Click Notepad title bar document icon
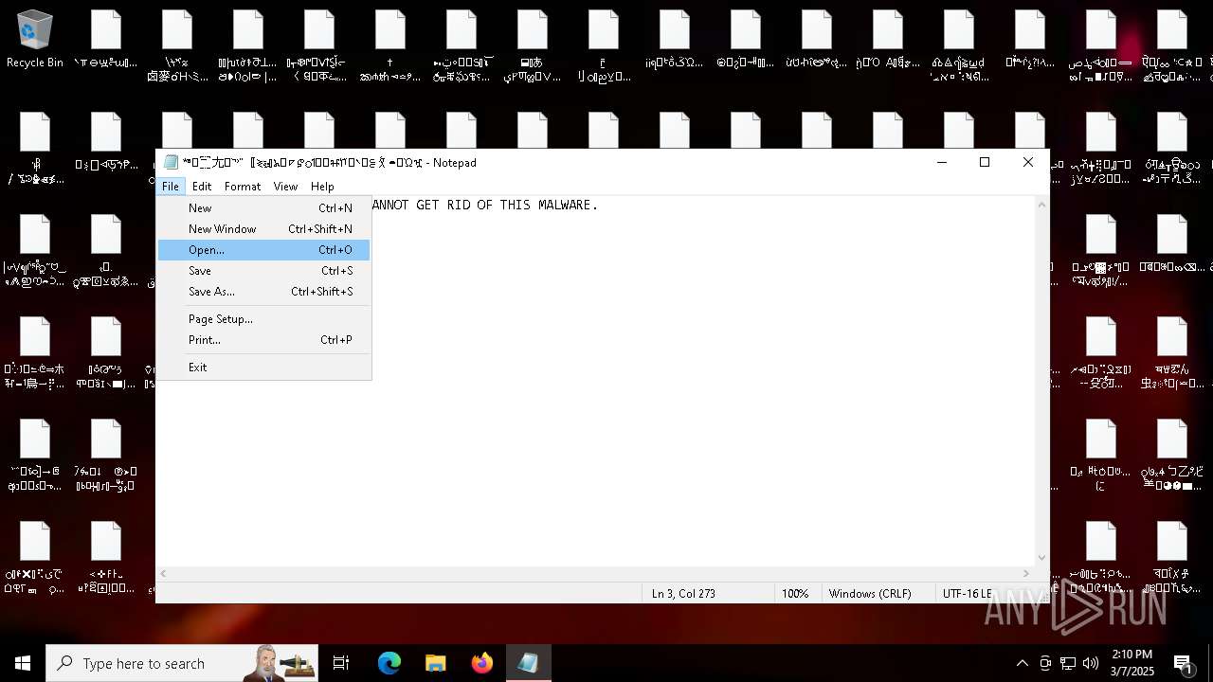 click(171, 162)
